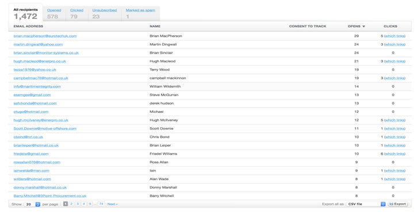Open the export format CSV file dropdown
Image resolution: width=417 pixels, height=213 pixels.
(x=366, y=204)
